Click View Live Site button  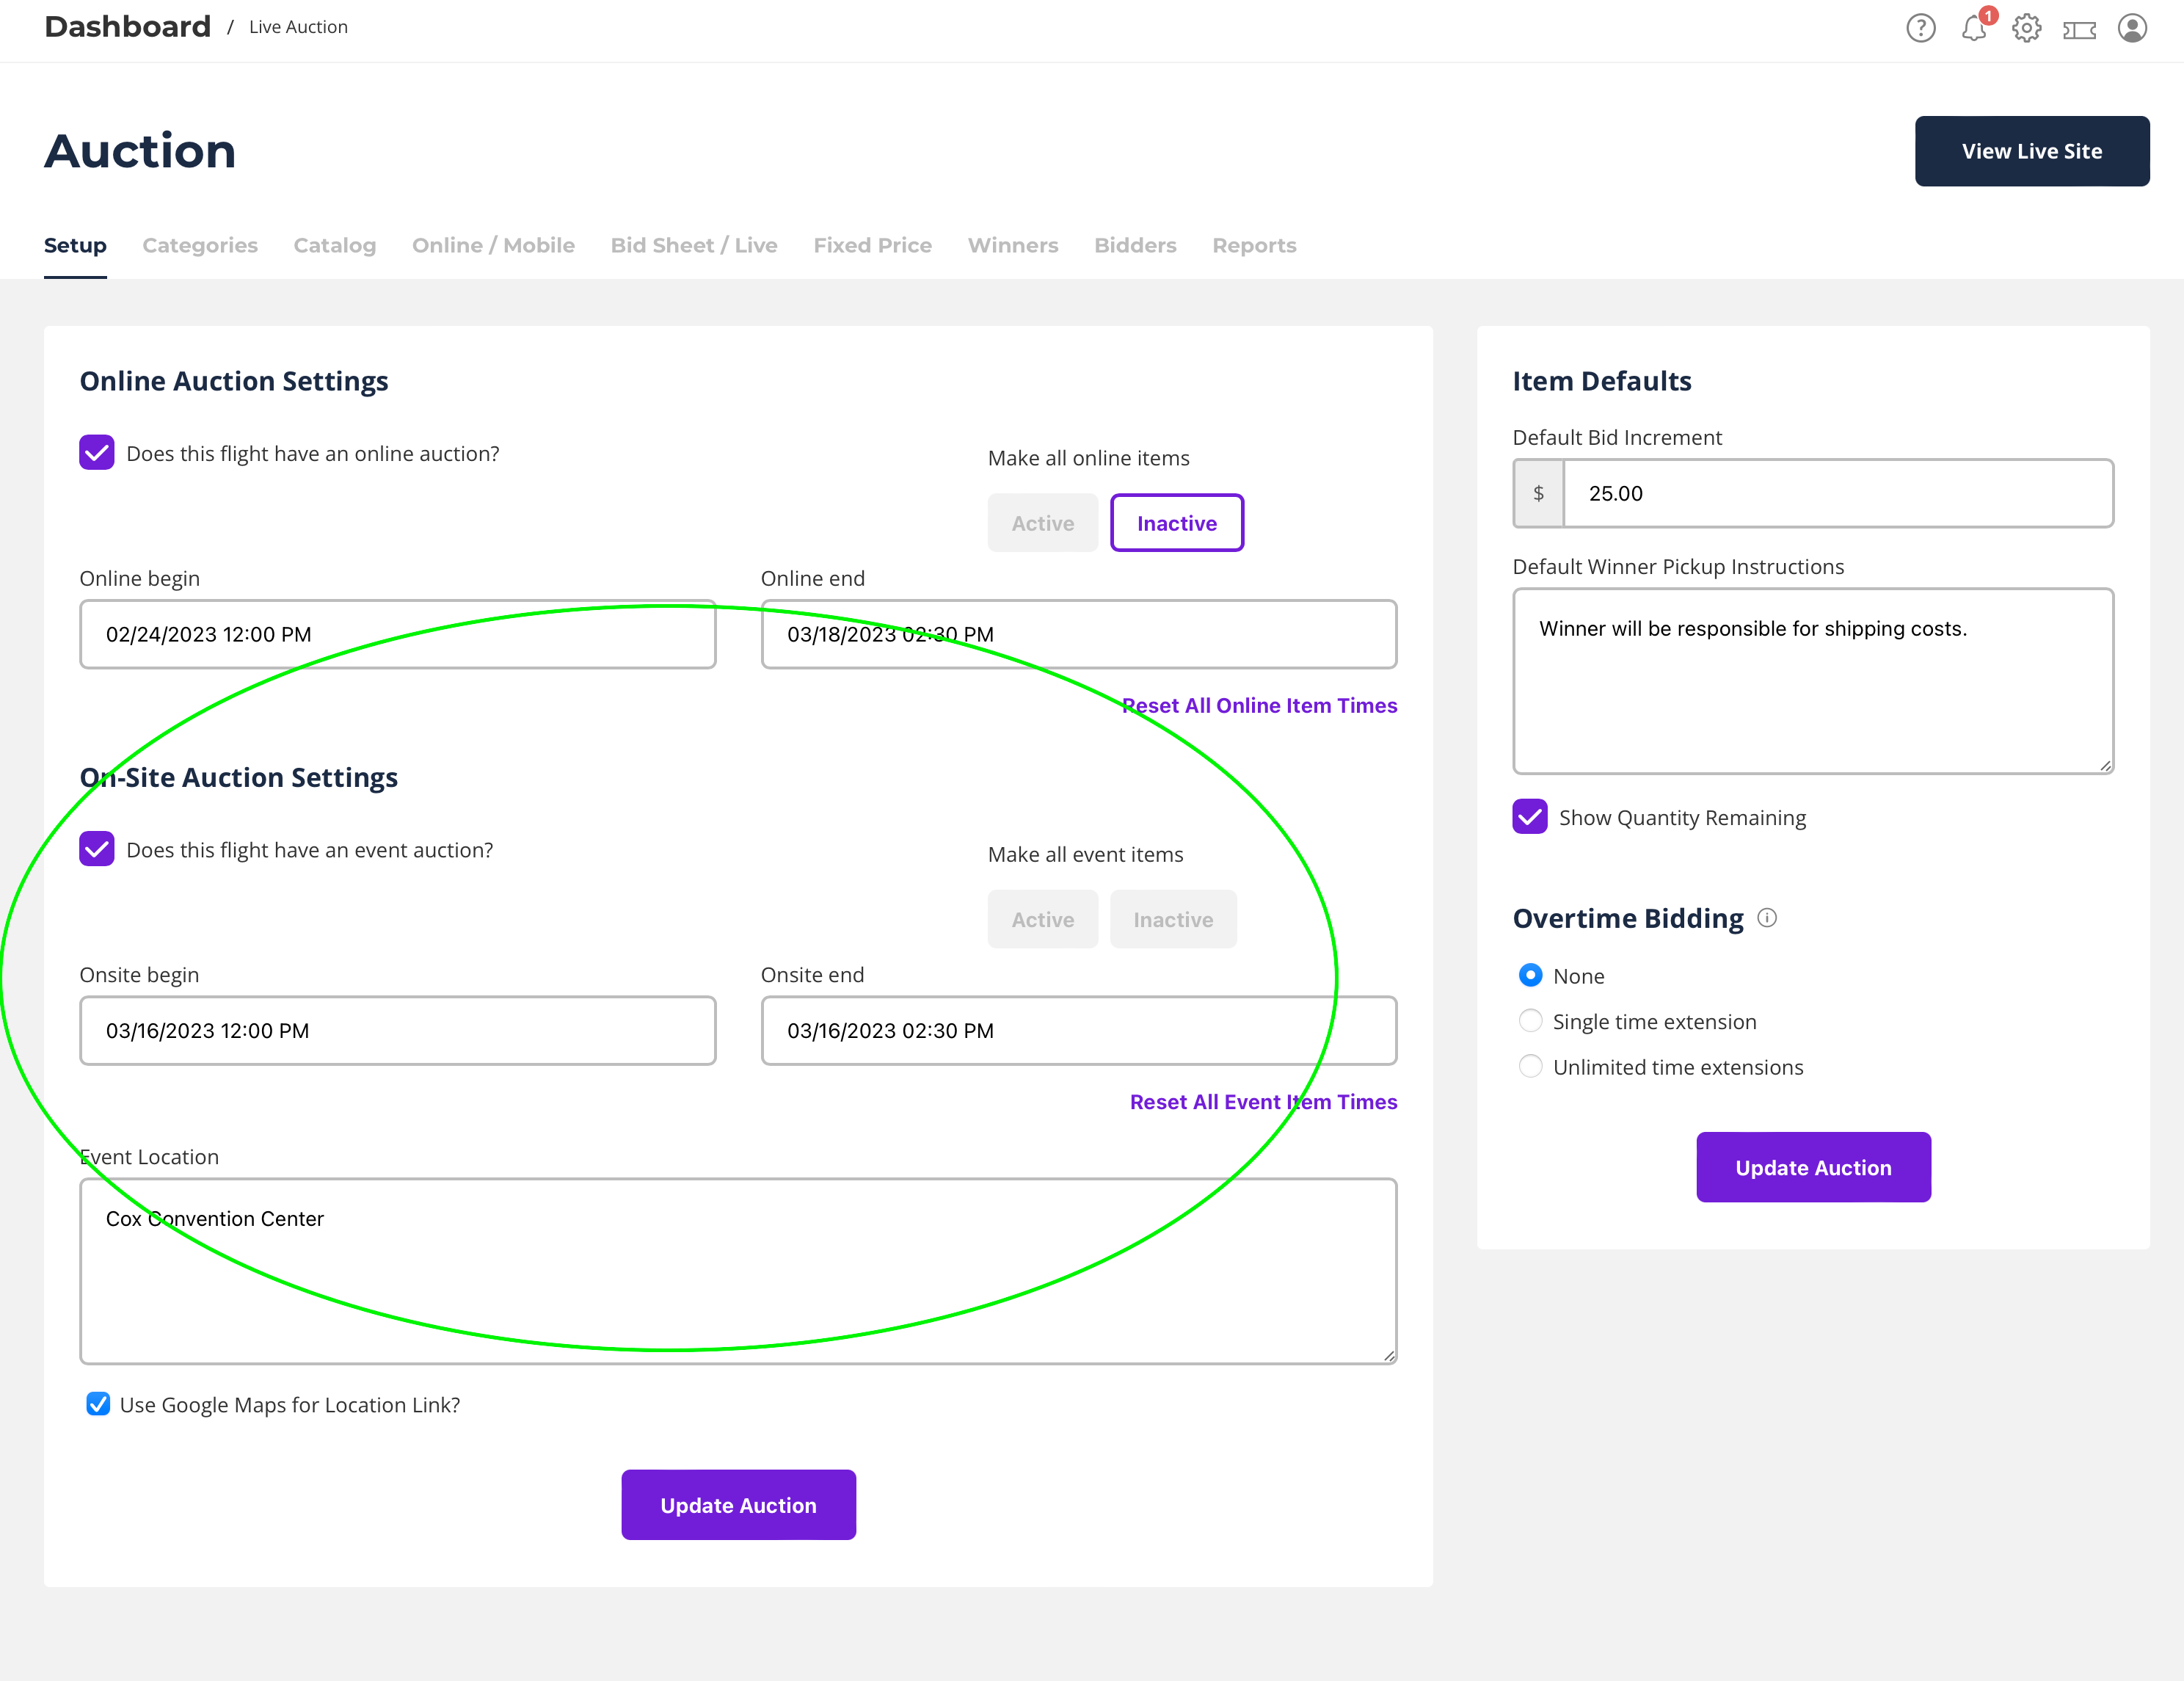(2031, 151)
